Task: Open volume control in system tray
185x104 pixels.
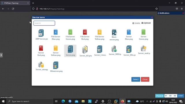Action: pos(166,101)
